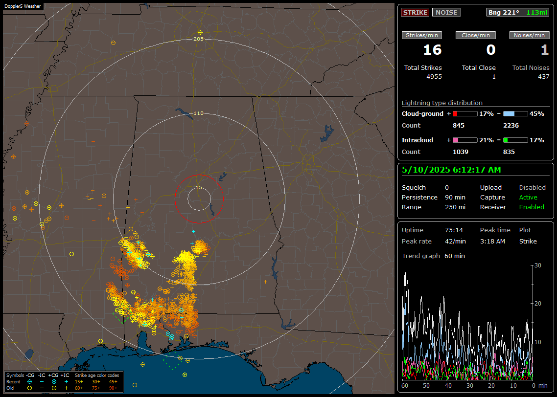Click the 45+ strike age color code

coord(113,382)
